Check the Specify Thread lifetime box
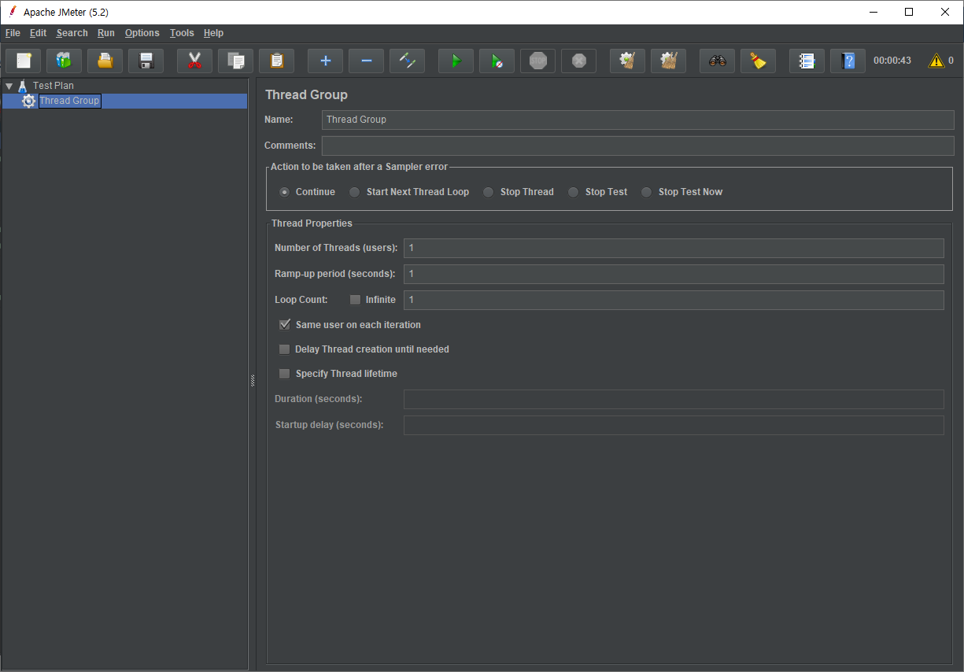This screenshot has width=964, height=672. click(285, 374)
